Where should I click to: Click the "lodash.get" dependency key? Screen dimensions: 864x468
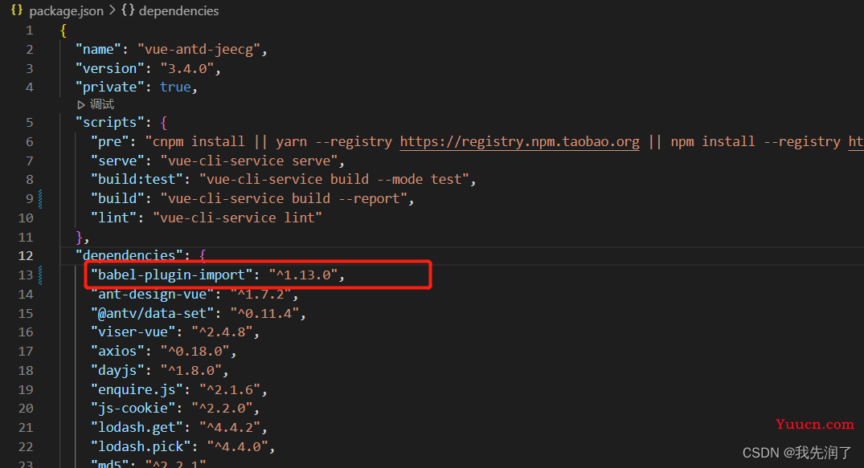coord(137,427)
